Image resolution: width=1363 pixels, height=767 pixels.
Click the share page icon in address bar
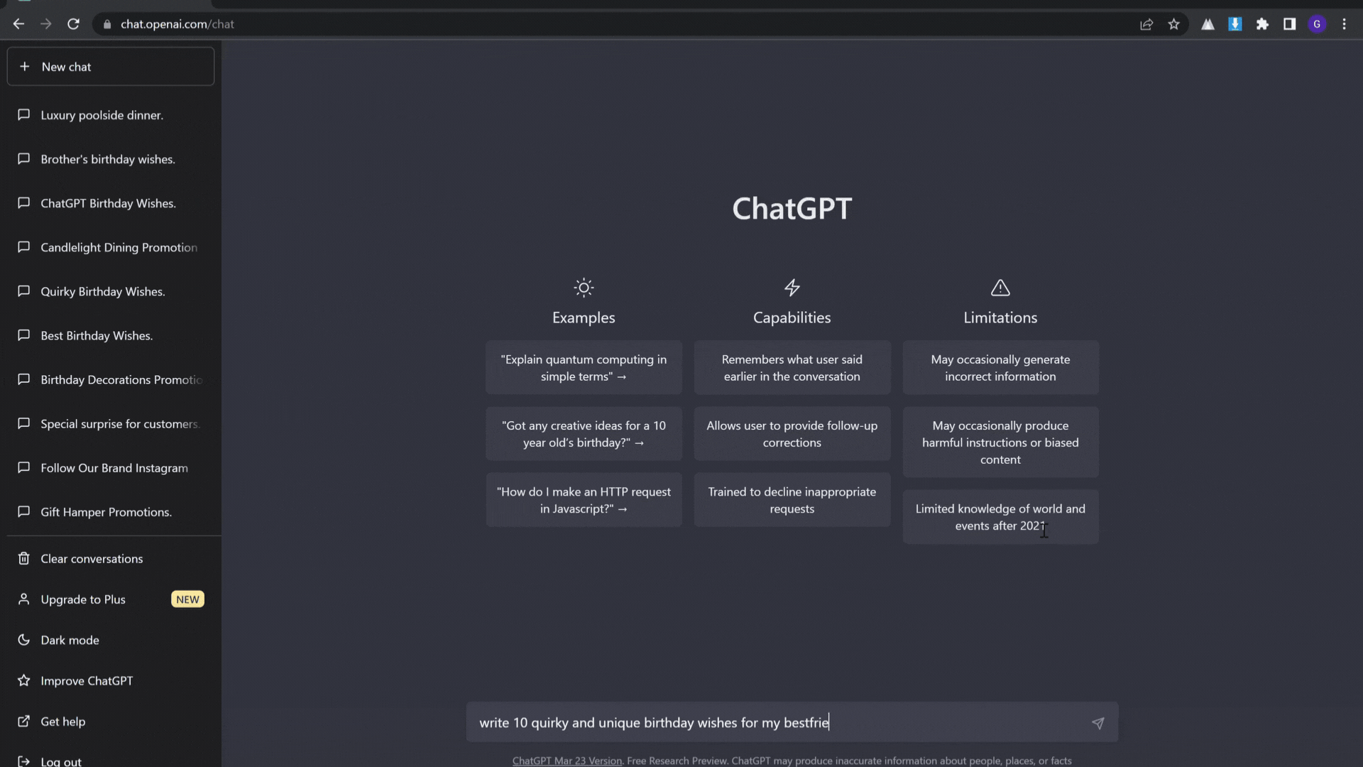[x=1146, y=24]
